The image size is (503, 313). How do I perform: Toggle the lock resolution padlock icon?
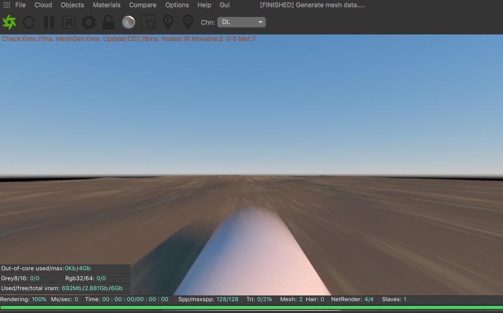coord(109,22)
